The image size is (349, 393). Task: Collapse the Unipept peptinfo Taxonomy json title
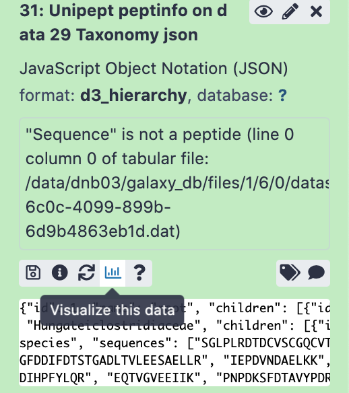[123, 23]
